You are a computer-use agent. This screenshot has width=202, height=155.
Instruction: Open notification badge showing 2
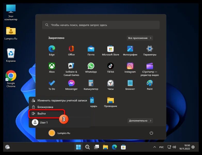pos(193,147)
